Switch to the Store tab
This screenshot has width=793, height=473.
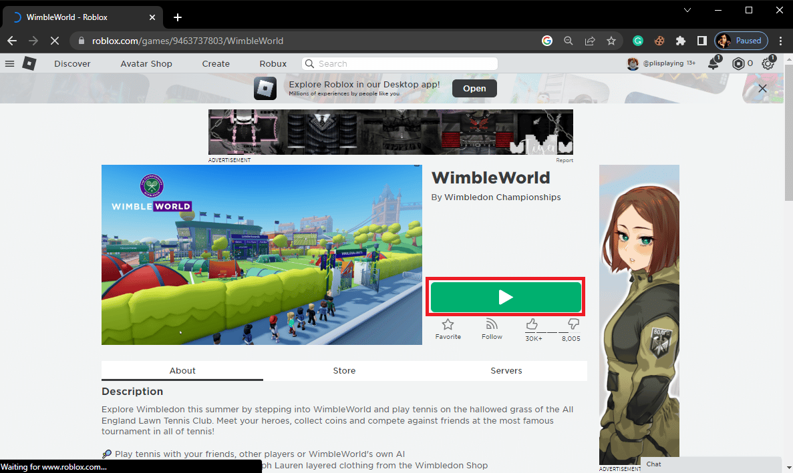tap(344, 371)
